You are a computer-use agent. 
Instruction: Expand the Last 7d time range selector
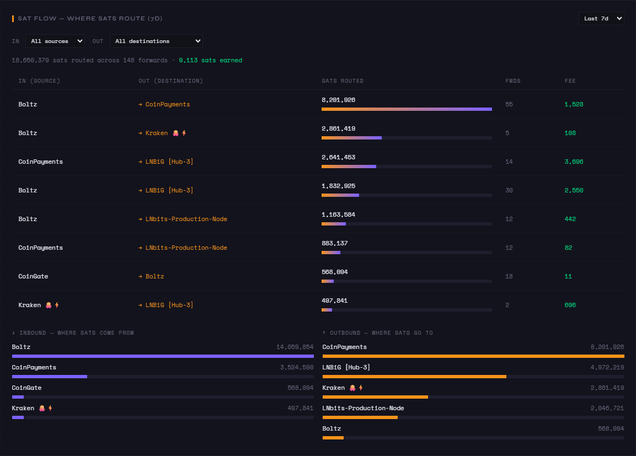click(x=601, y=19)
